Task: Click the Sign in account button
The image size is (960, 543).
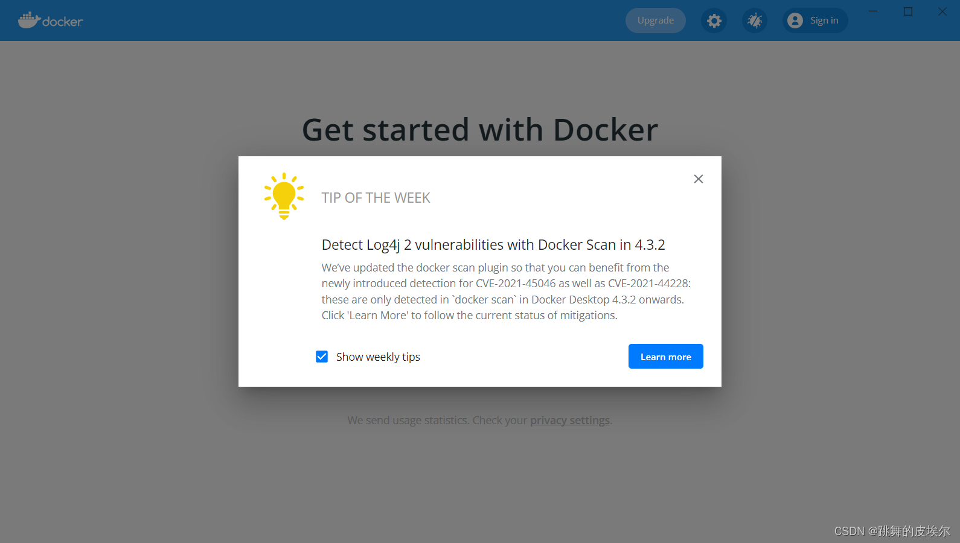Action: pyautogui.click(x=815, y=21)
